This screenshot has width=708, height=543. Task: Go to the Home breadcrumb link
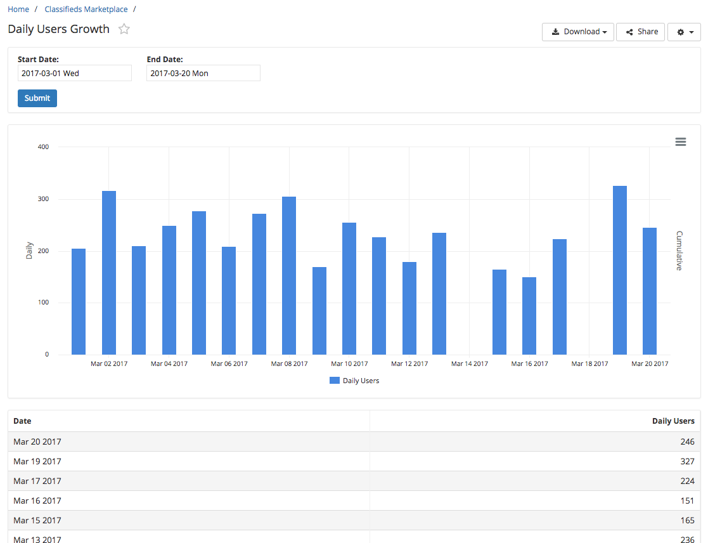(18, 10)
